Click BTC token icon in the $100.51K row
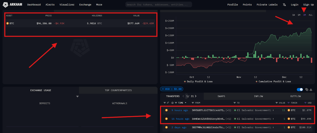Image resolution: width=317 pixels, height=133 pixels. pyautogui.click(x=289, y=127)
